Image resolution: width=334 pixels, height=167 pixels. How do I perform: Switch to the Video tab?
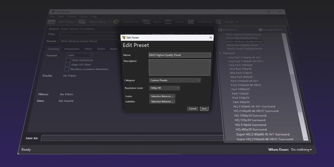click(x=101, y=49)
